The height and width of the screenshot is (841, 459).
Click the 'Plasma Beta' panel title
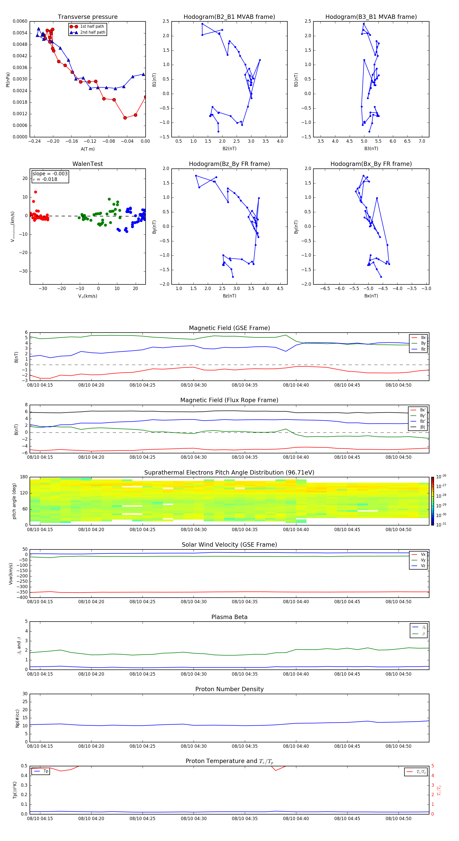pos(229,617)
